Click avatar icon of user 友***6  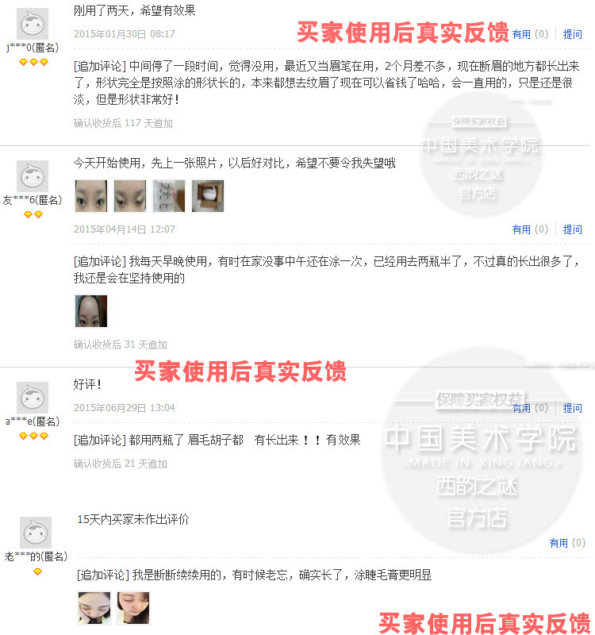pyautogui.click(x=33, y=176)
